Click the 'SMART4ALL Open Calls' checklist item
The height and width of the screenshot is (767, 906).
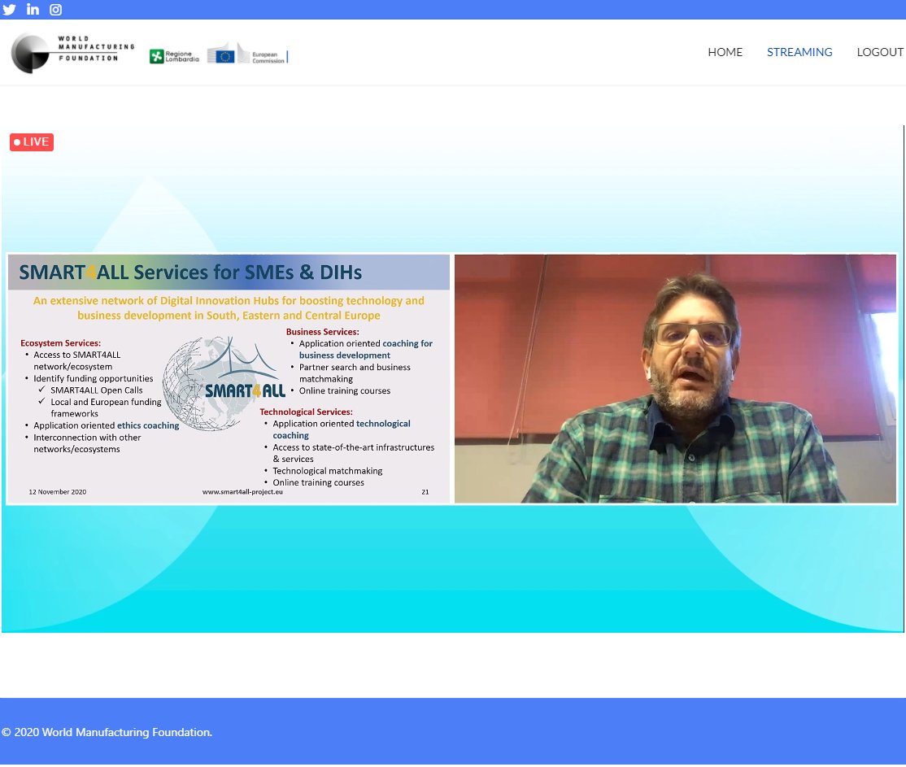point(97,390)
